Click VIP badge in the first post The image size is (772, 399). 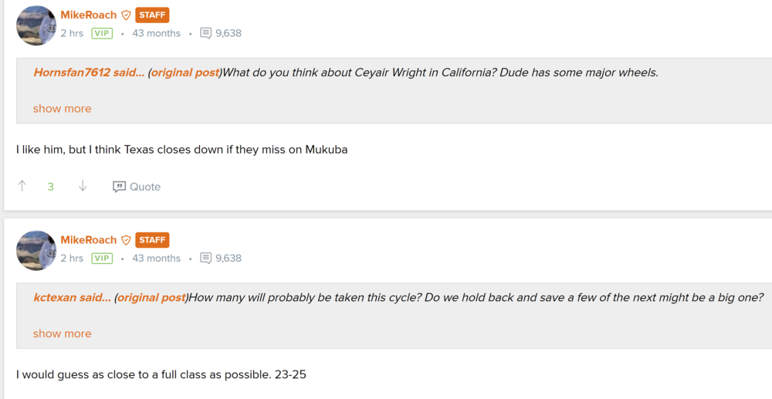pos(102,33)
